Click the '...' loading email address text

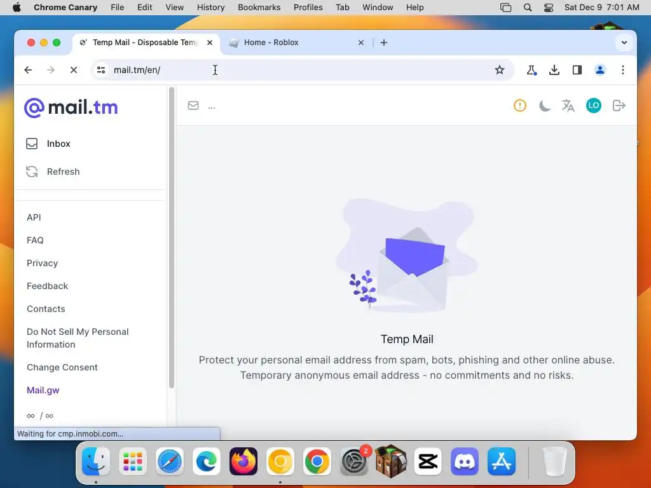pyautogui.click(x=211, y=107)
